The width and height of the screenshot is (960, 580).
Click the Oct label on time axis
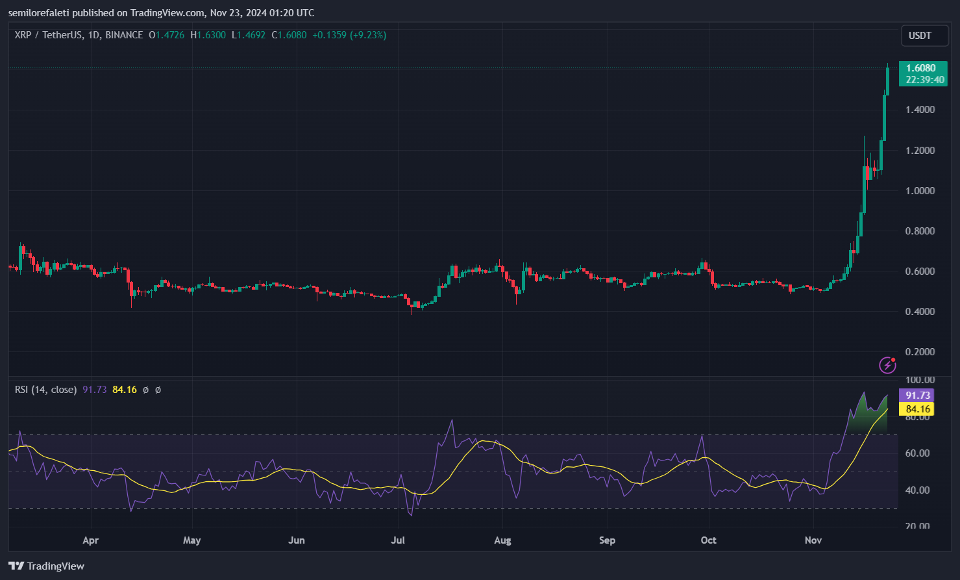[708, 540]
